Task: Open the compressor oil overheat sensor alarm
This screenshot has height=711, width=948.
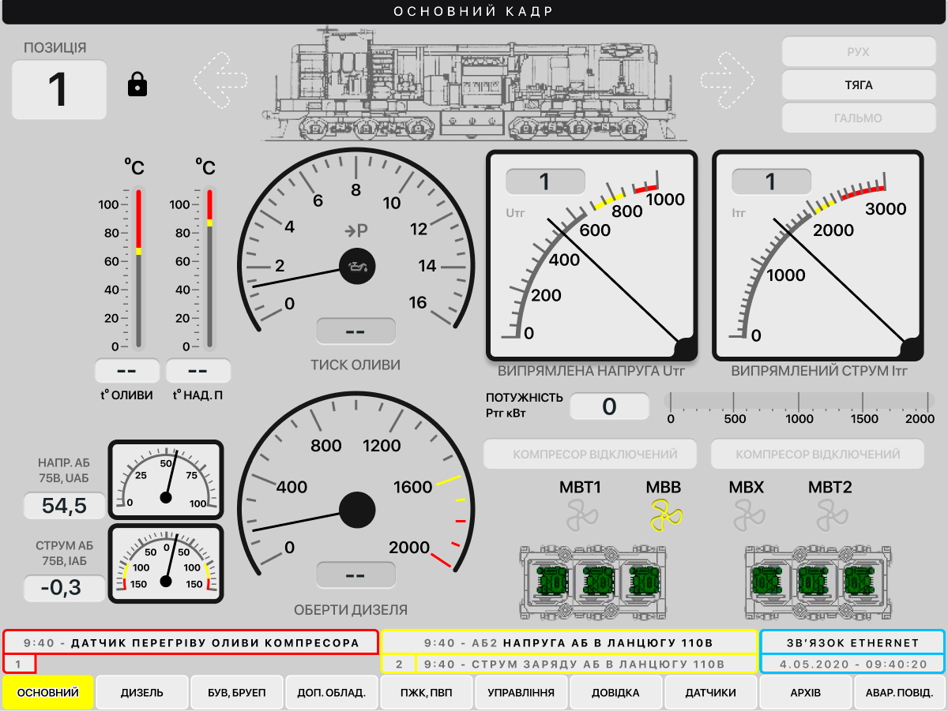Action: (x=192, y=643)
